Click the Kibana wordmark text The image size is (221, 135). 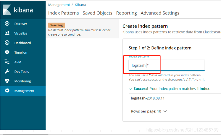pyautogui.click(x=23, y=10)
